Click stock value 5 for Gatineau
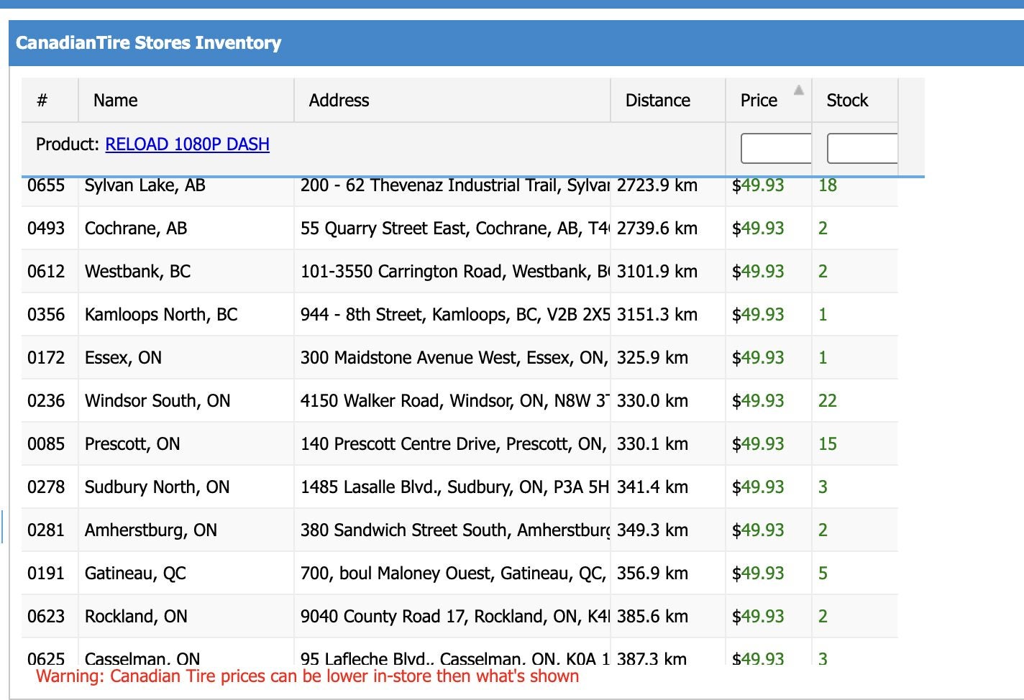The image size is (1024, 700). point(823,574)
